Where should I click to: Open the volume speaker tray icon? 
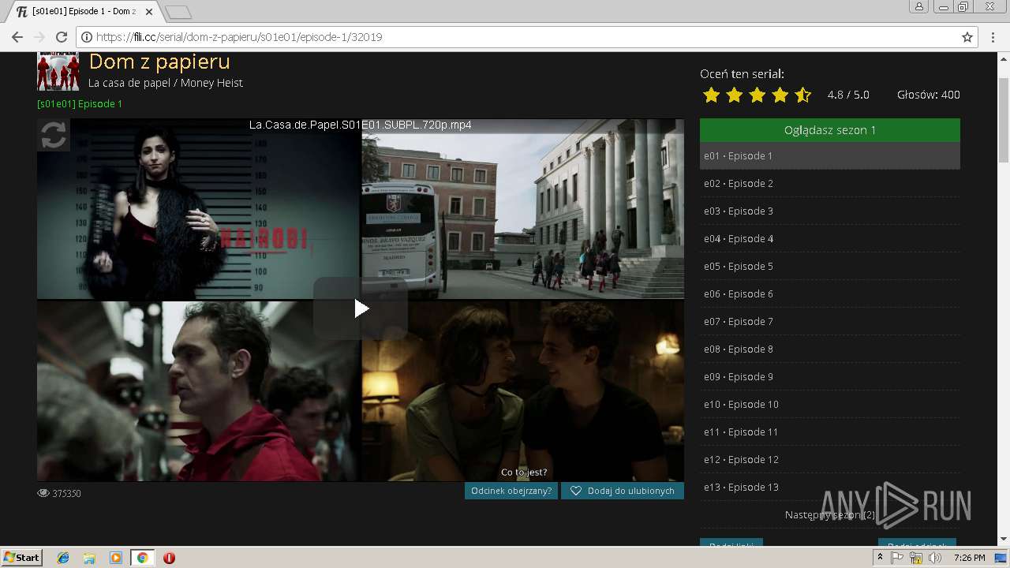(x=935, y=558)
